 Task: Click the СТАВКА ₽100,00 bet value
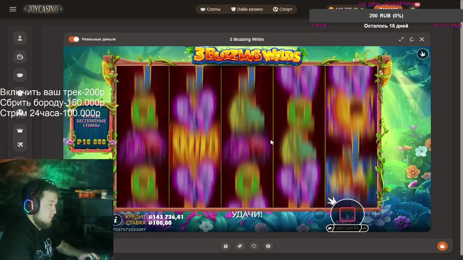click(149, 223)
